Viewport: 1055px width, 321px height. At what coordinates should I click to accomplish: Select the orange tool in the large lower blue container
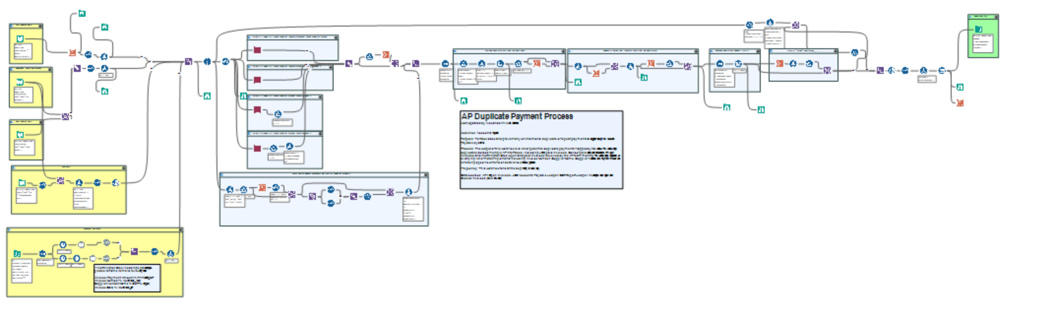pos(262,188)
